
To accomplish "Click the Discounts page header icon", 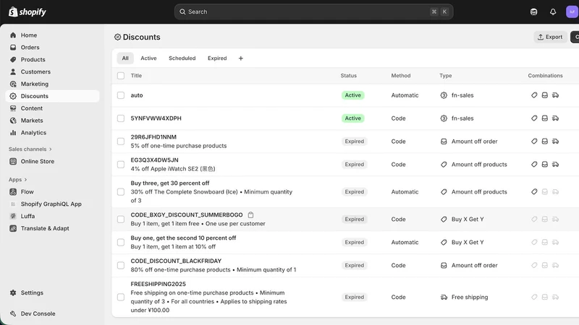I will (x=117, y=37).
